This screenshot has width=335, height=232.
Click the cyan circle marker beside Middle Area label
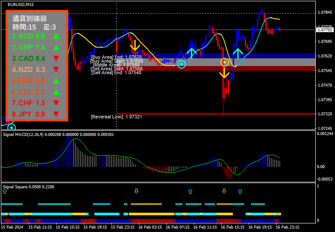tap(182, 65)
